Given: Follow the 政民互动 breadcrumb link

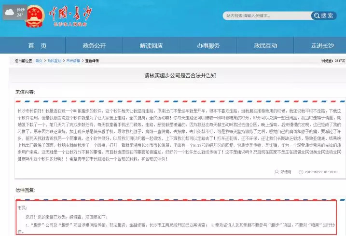Looking at the screenshot, I should 54,61.
